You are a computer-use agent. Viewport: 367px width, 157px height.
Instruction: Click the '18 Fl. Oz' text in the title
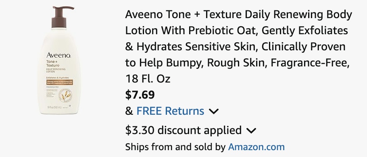(148, 79)
